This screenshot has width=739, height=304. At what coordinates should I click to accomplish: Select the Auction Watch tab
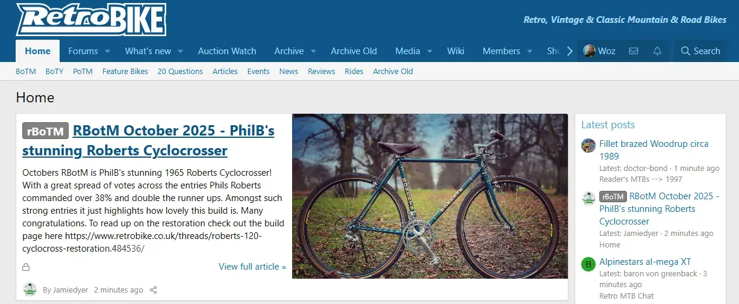[227, 51]
